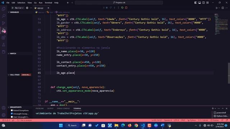The height and width of the screenshot is (129, 230).
Task: Close the app.py editor tab
Action: point(48,8)
